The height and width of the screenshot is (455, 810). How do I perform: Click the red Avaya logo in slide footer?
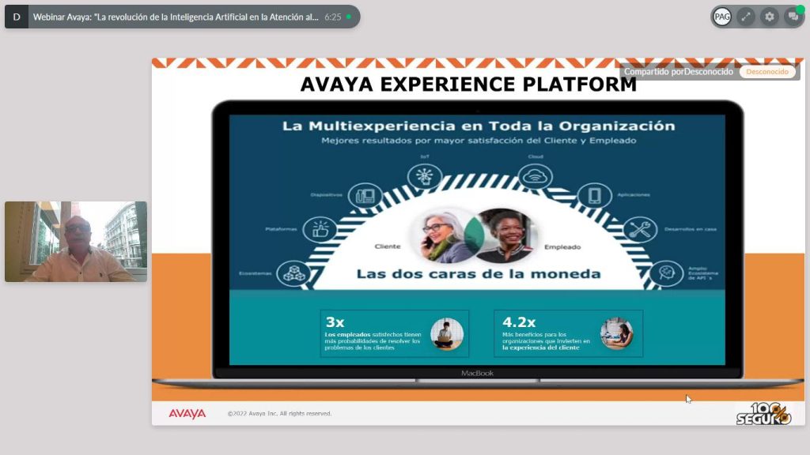[187, 414]
